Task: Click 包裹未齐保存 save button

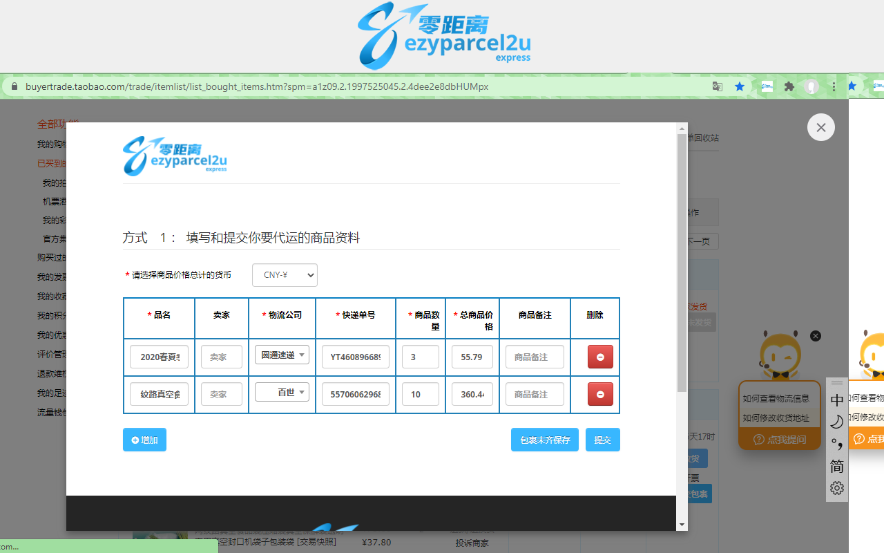Action: tap(545, 440)
